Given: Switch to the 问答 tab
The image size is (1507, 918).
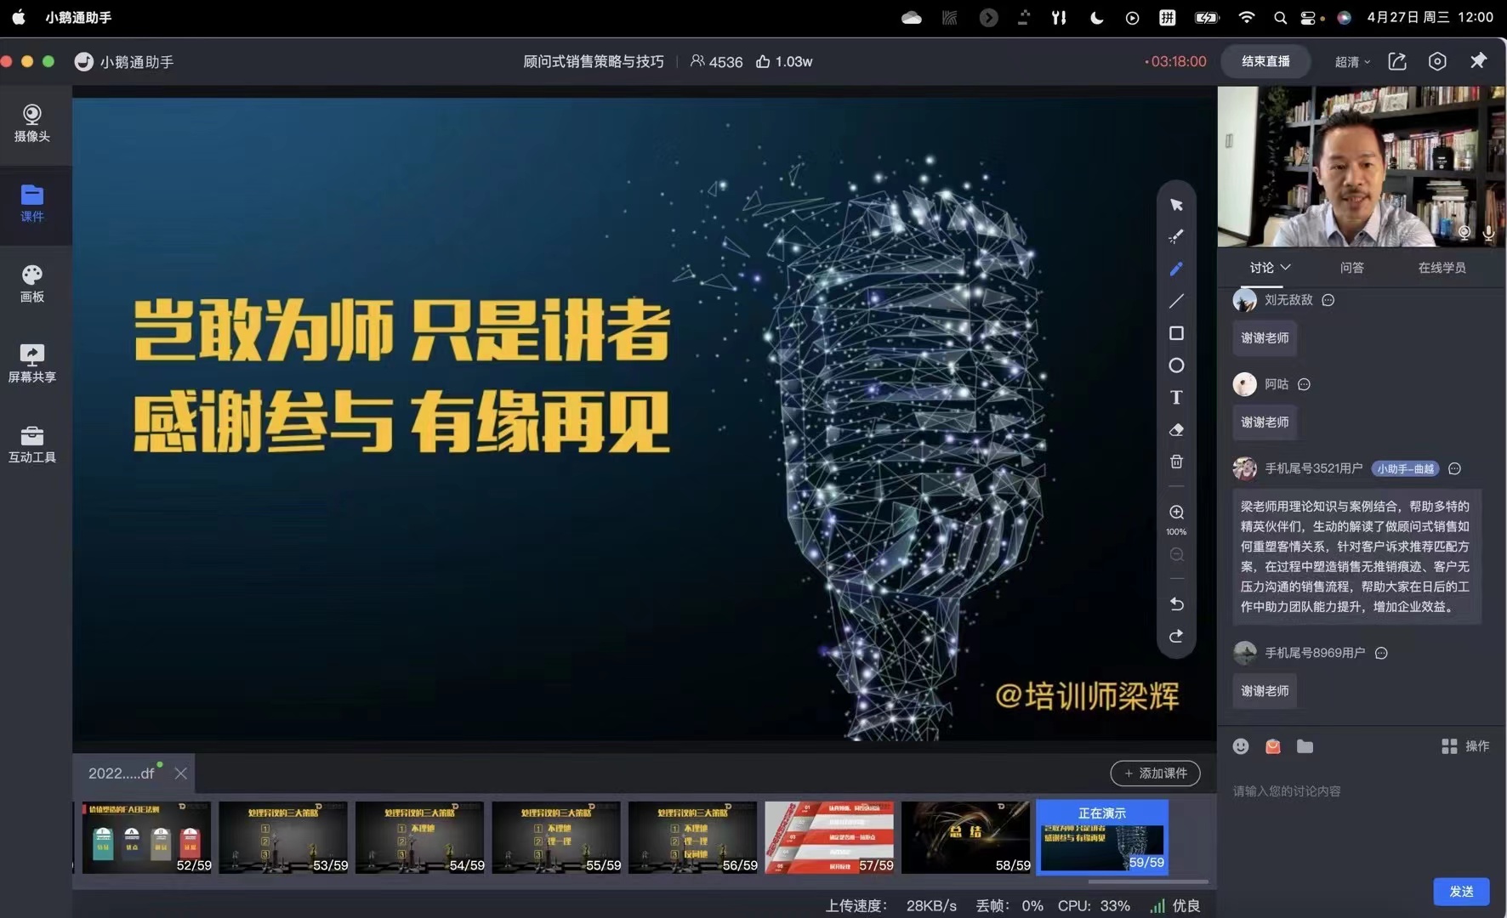Looking at the screenshot, I should (x=1351, y=267).
